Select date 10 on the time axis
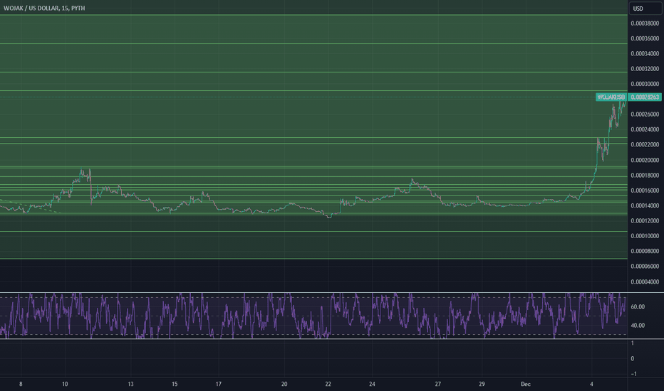 [65, 384]
